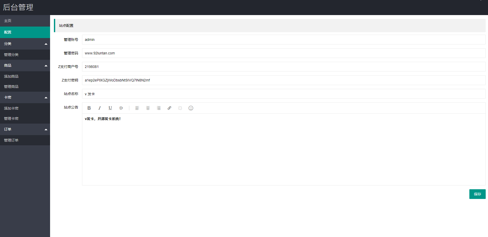This screenshot has width=488, height=237.
Task: Click the 站点配置 section heading
Action: 66,26
